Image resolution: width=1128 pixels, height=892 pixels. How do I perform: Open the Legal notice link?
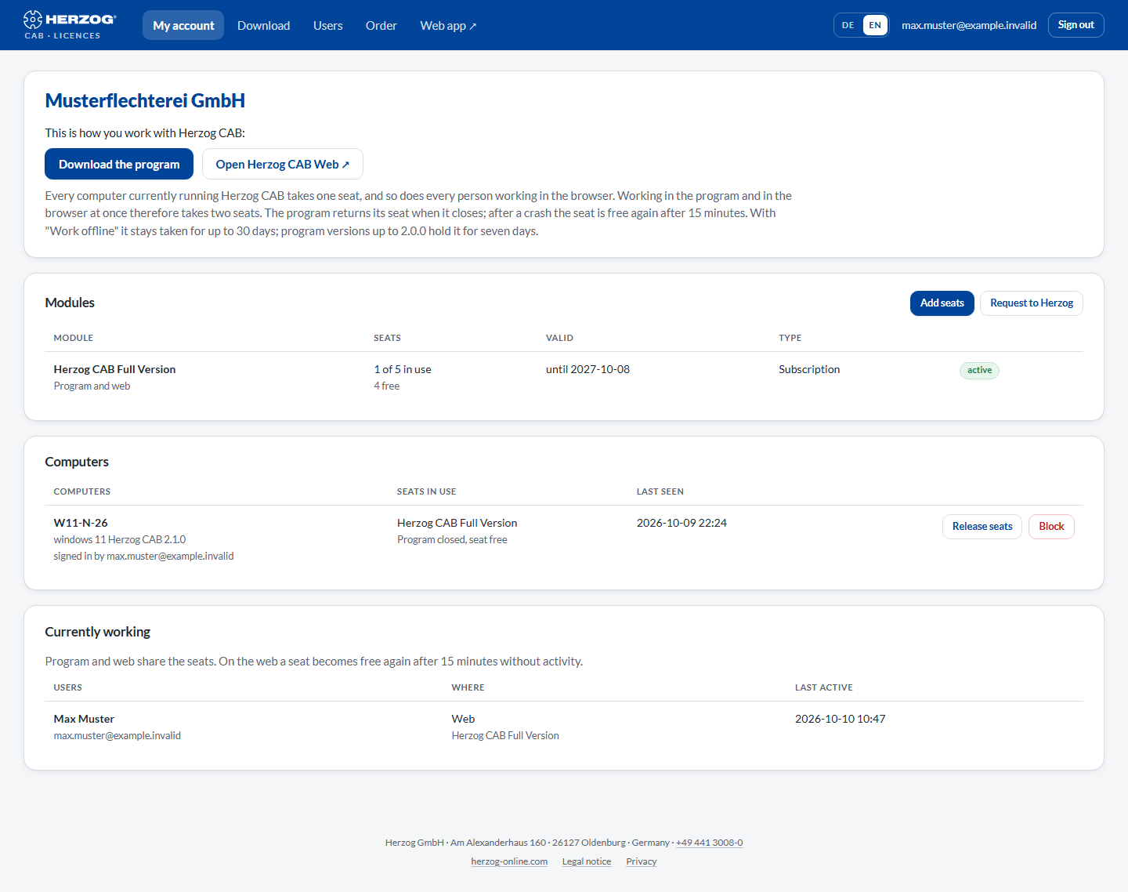587,861
